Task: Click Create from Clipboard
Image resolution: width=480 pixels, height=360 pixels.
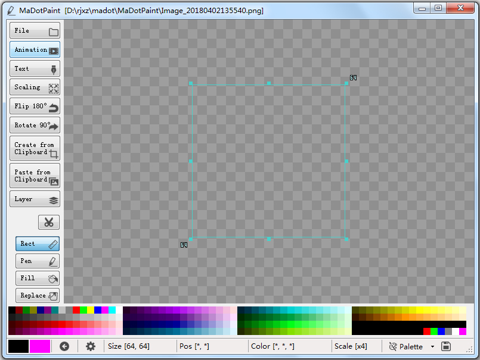Action: pyautogui.click(x=35, y=149)
